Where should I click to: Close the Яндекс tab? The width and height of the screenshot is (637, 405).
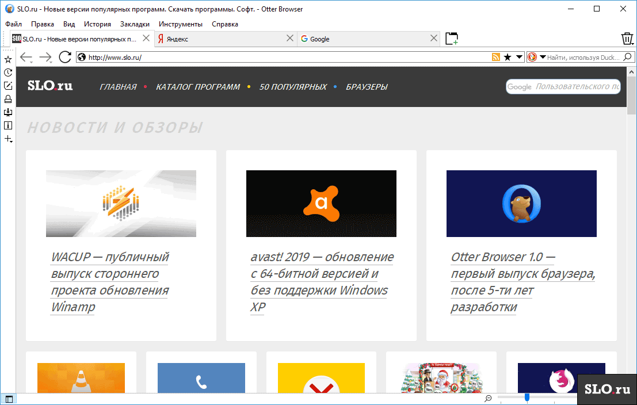coord(290,38)
